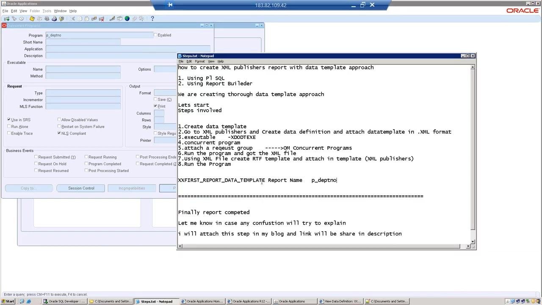Click the Executable Name input field

tap(83, 69)
